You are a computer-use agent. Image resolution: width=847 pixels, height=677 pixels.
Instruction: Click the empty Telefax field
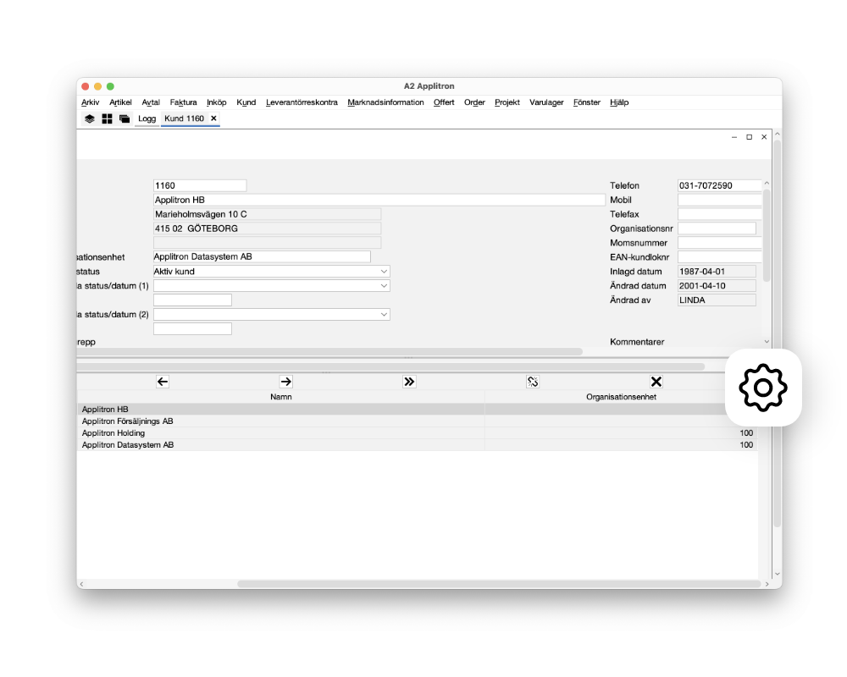click(719, 214)
